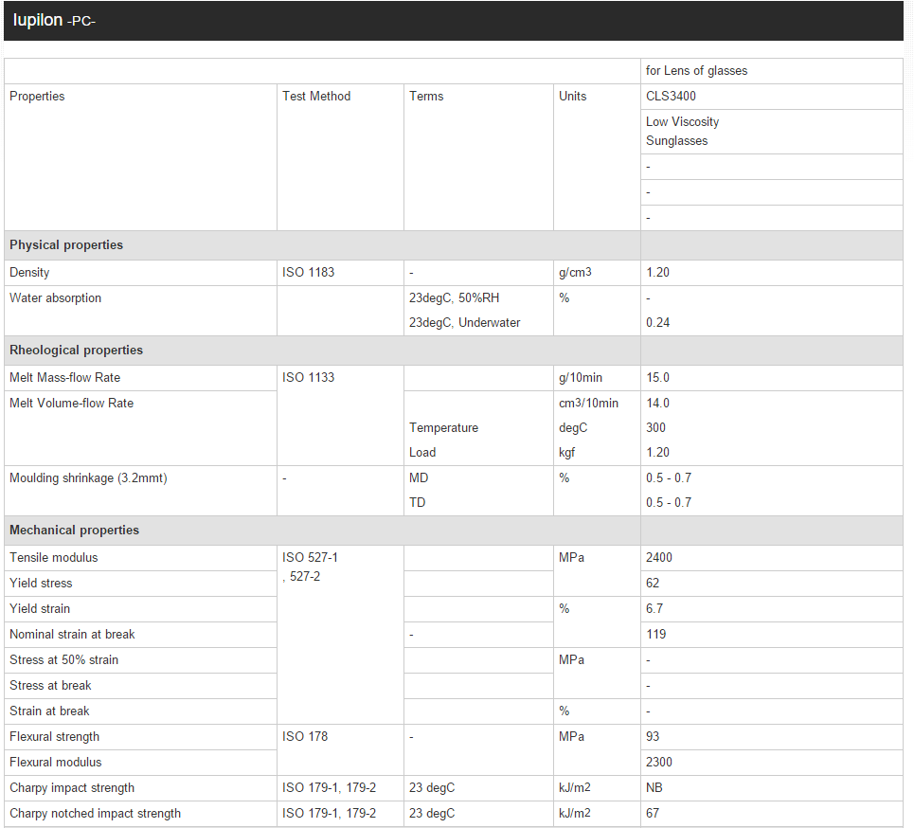Select the Rheological properties section row
Viewport: 914px width, 828px height.
click(454, 351)
